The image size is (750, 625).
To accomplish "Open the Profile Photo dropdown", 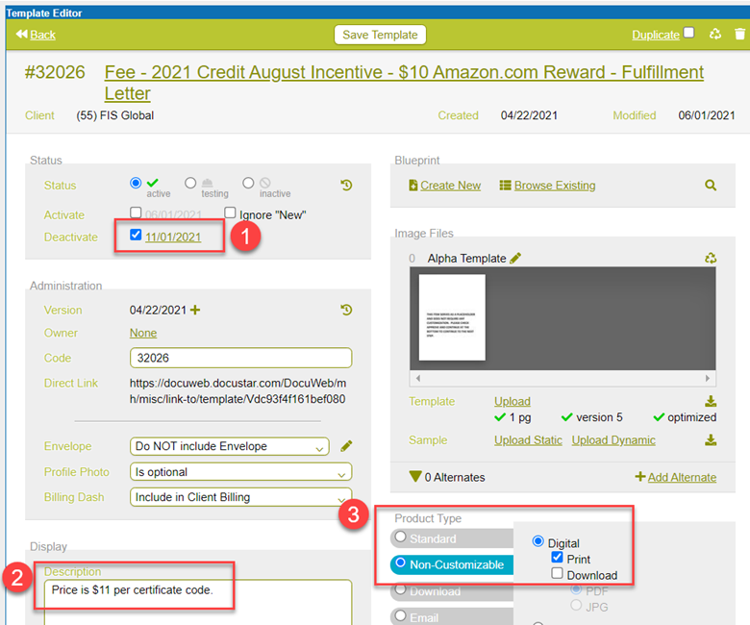I will tap(240, 472).
